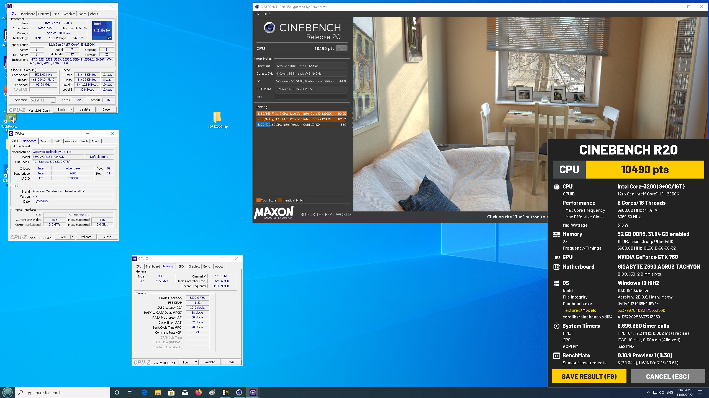Switch to CPU-Z taskbar icon
This screenshot has width=709, height=398.
coord(253,392)
